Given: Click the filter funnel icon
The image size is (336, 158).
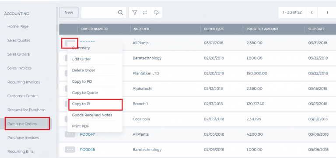Looking at the screenshot, I should click(135, 13).
